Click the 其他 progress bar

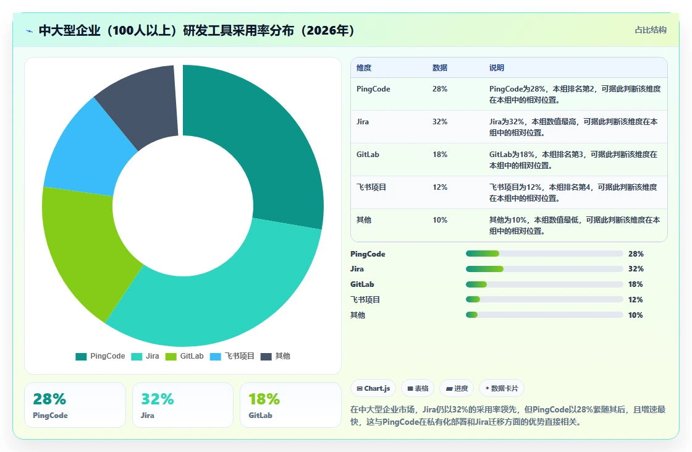[x=544, y=315]
